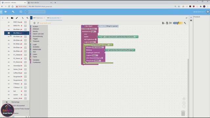
Task: Open the Funktionen block category
Action: [x=36, y=62]
